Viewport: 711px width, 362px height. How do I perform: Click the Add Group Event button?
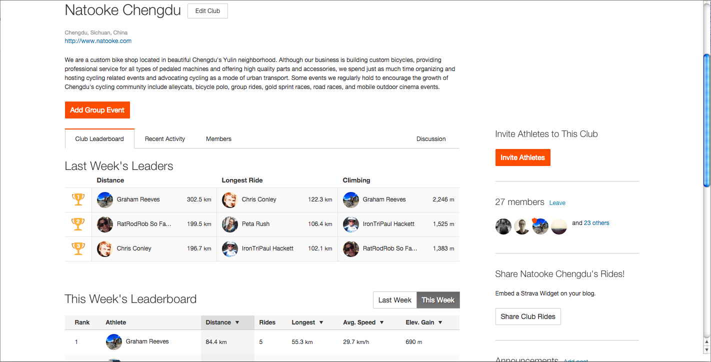[x=97, y=110]
